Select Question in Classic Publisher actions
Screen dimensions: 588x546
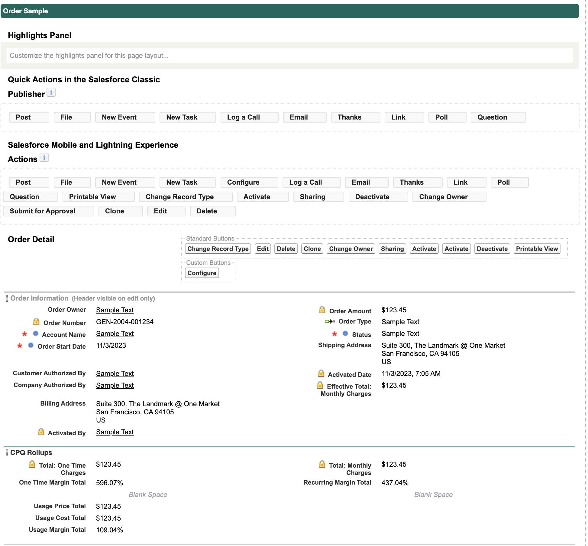(x=498, y=117)
